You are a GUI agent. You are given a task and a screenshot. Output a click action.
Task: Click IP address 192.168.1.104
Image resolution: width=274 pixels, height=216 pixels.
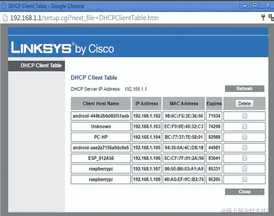(x=147, y=137)
